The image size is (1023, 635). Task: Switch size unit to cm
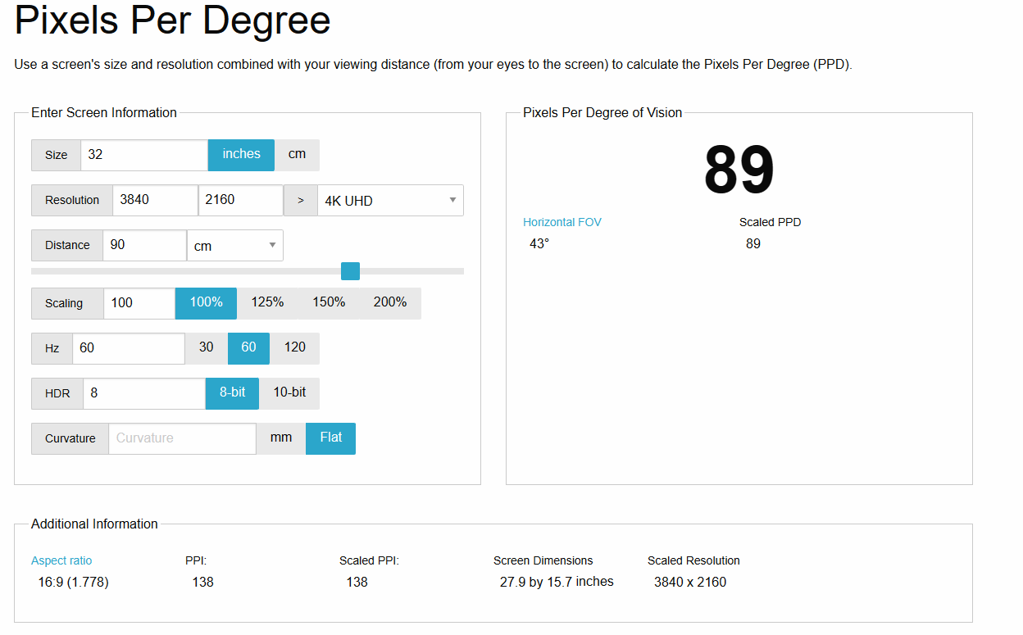pyautogui.click(x=297, y=155)
